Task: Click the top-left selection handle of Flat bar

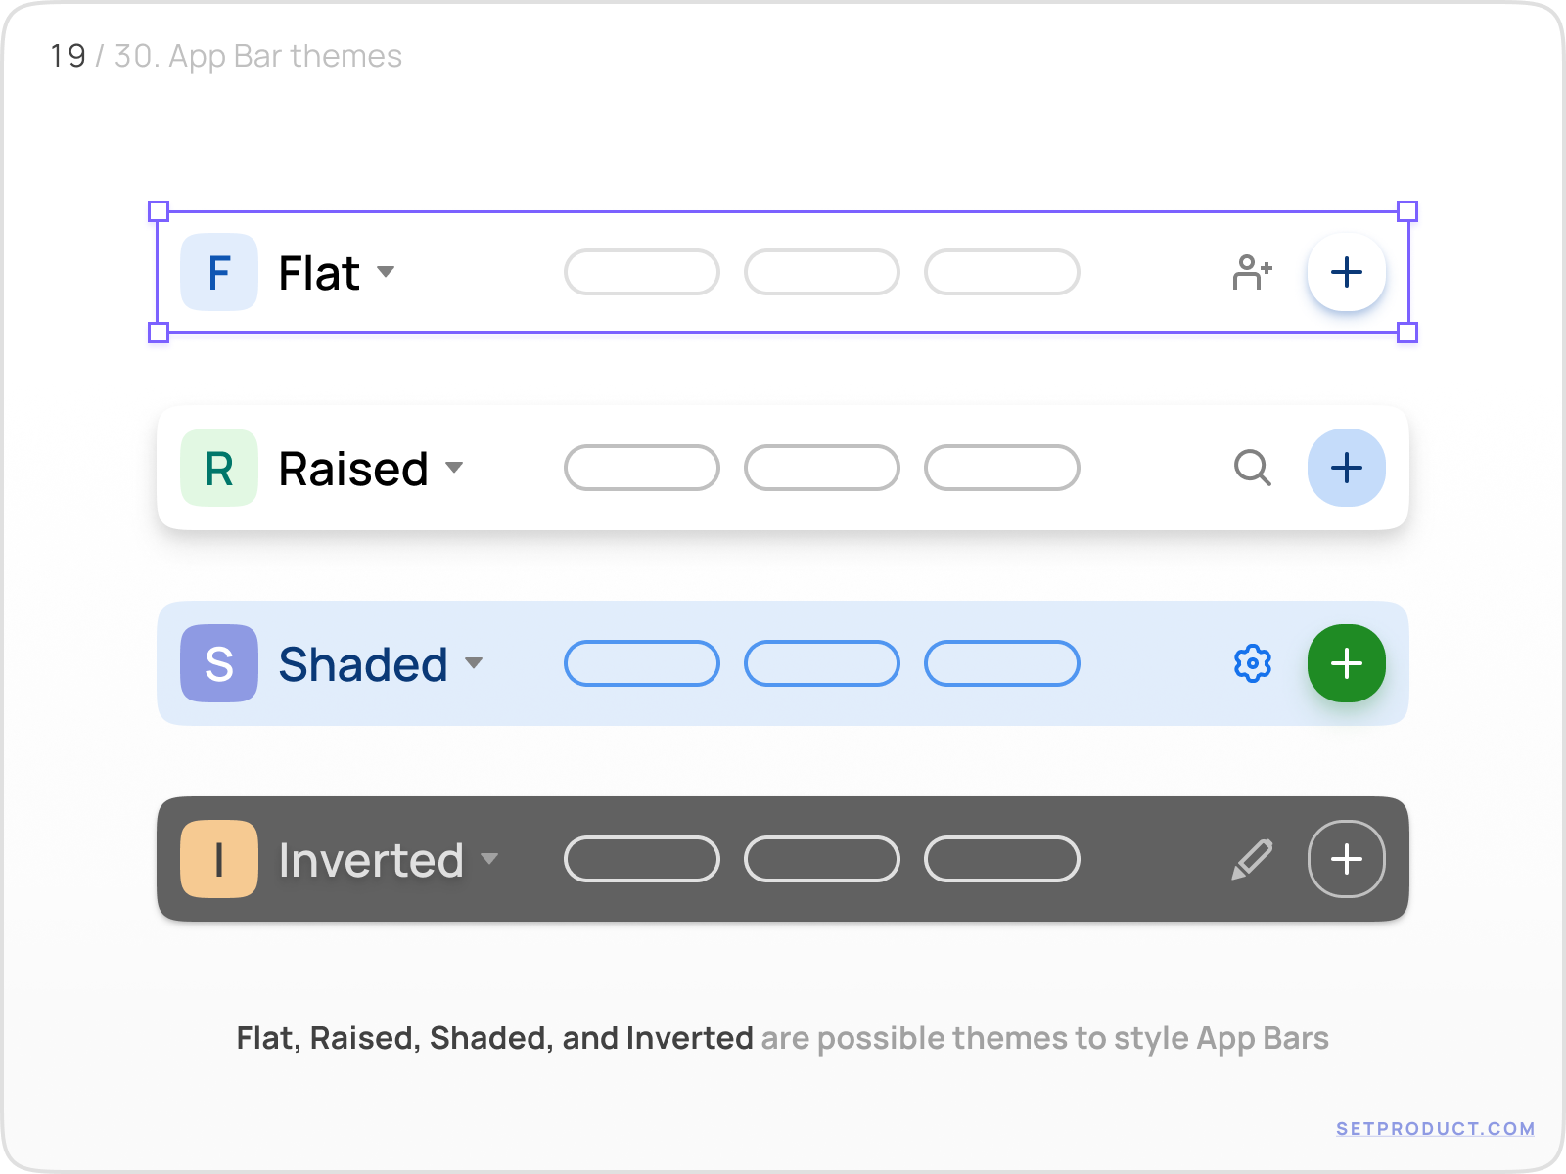Action: [158, 208]
